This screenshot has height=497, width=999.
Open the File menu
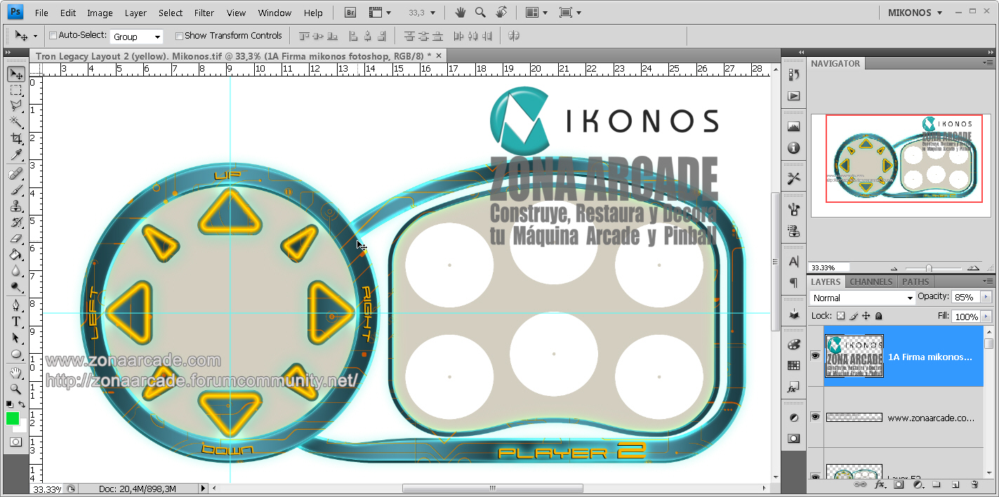click(x=41, y=13)
